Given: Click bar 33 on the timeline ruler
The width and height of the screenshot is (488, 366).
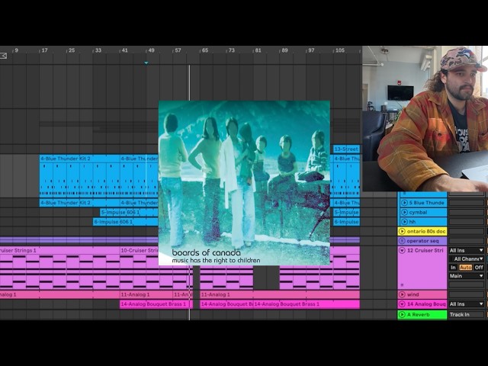Looking at the screenshot, I should click(x=98, y=50).
